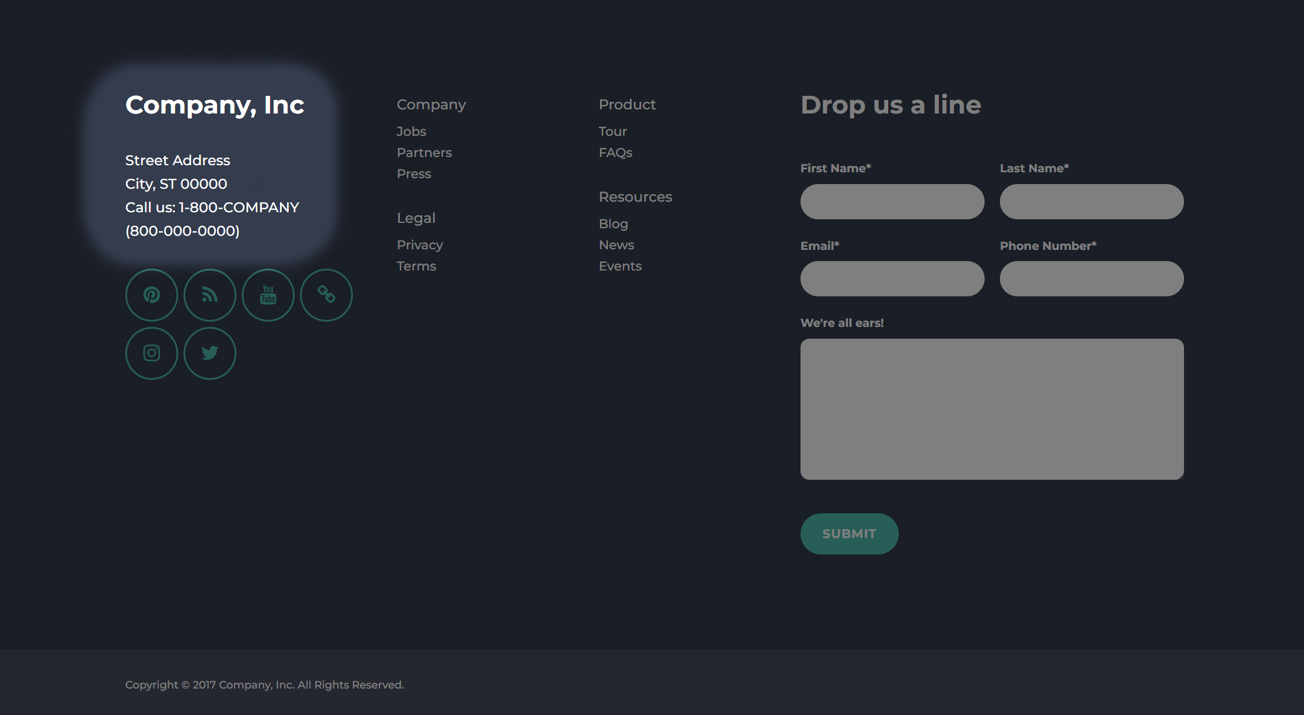
Task: Select the Email input field
Action: click(x=892, y=279)
